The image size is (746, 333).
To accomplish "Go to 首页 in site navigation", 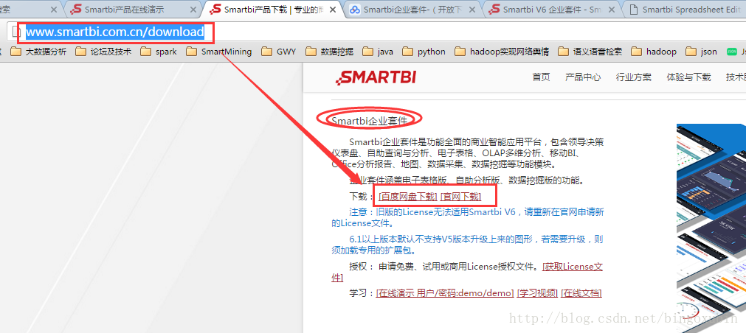I will [541, 77].
